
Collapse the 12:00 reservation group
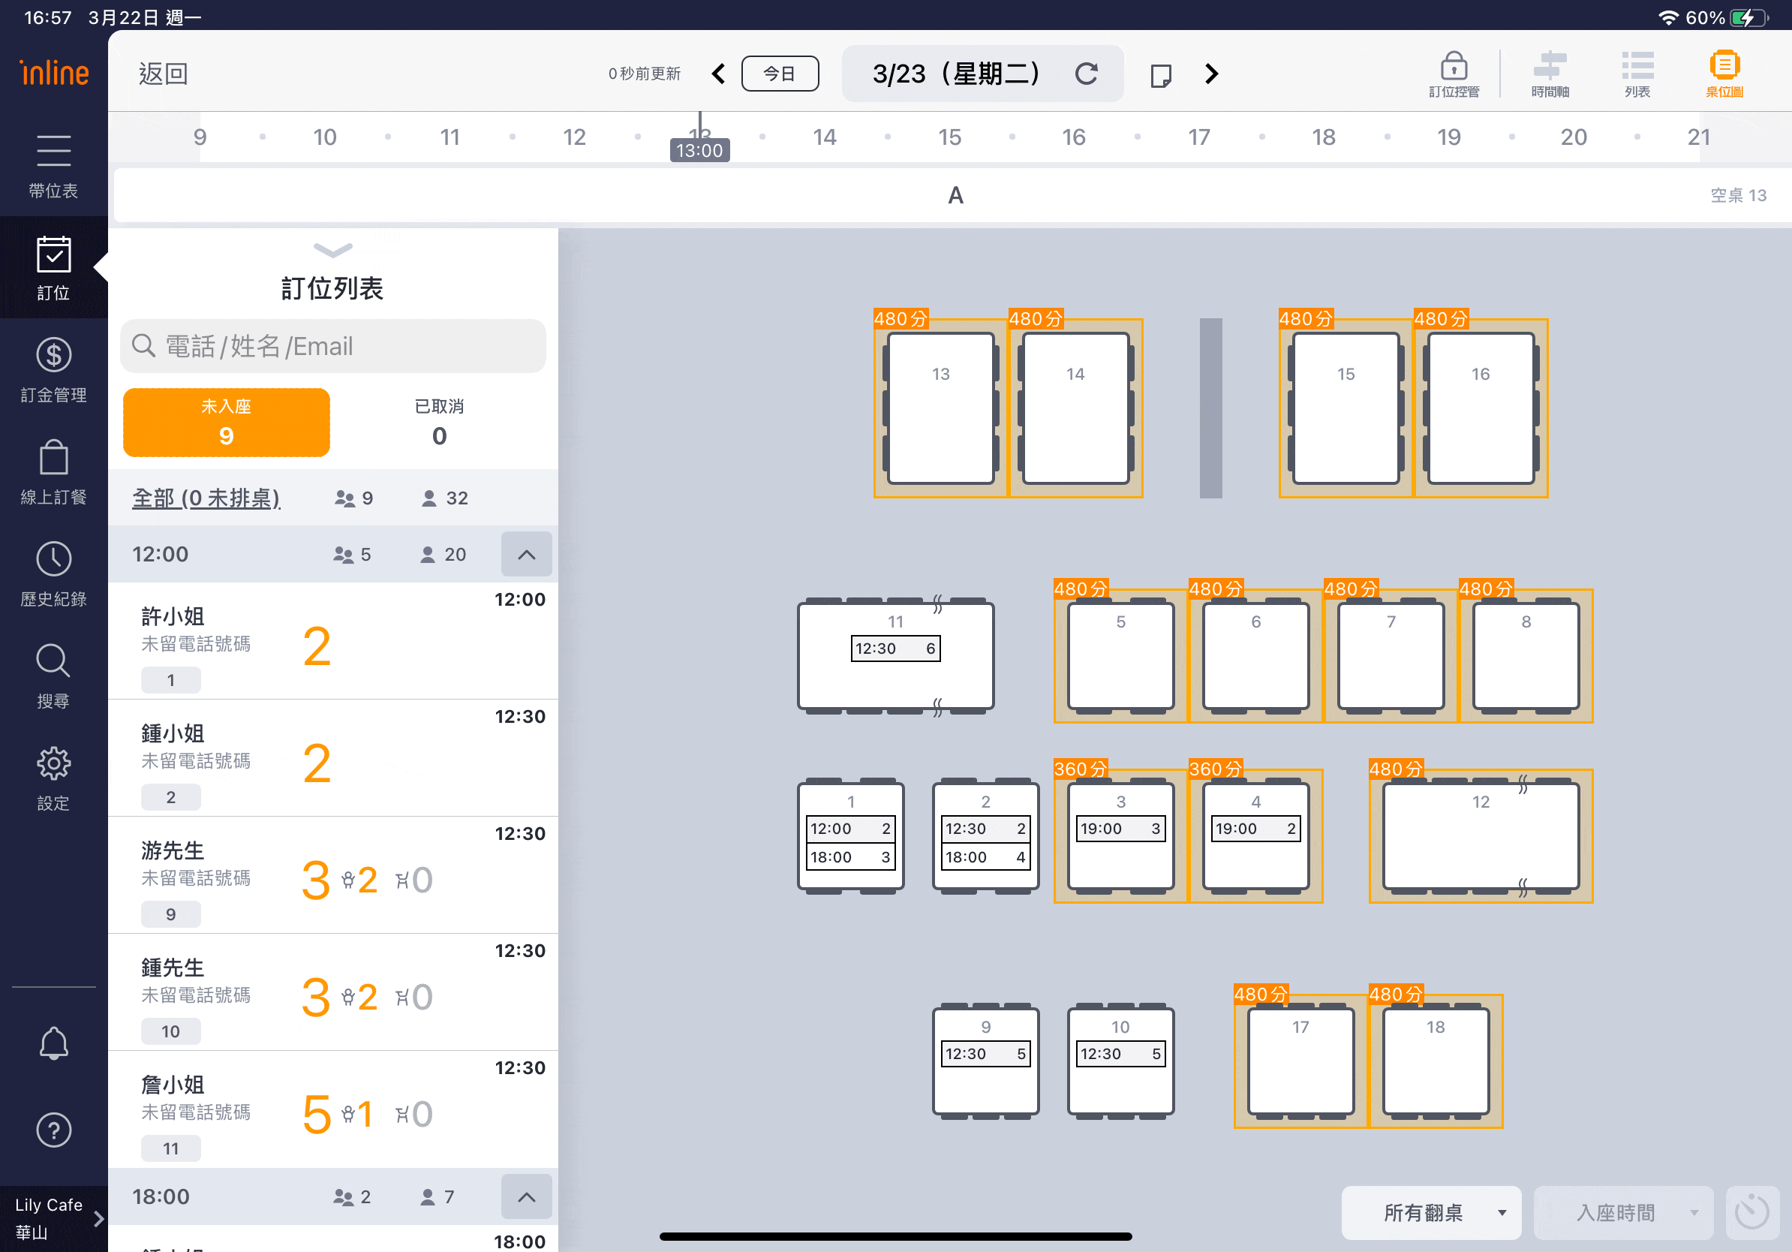(526, 555)
